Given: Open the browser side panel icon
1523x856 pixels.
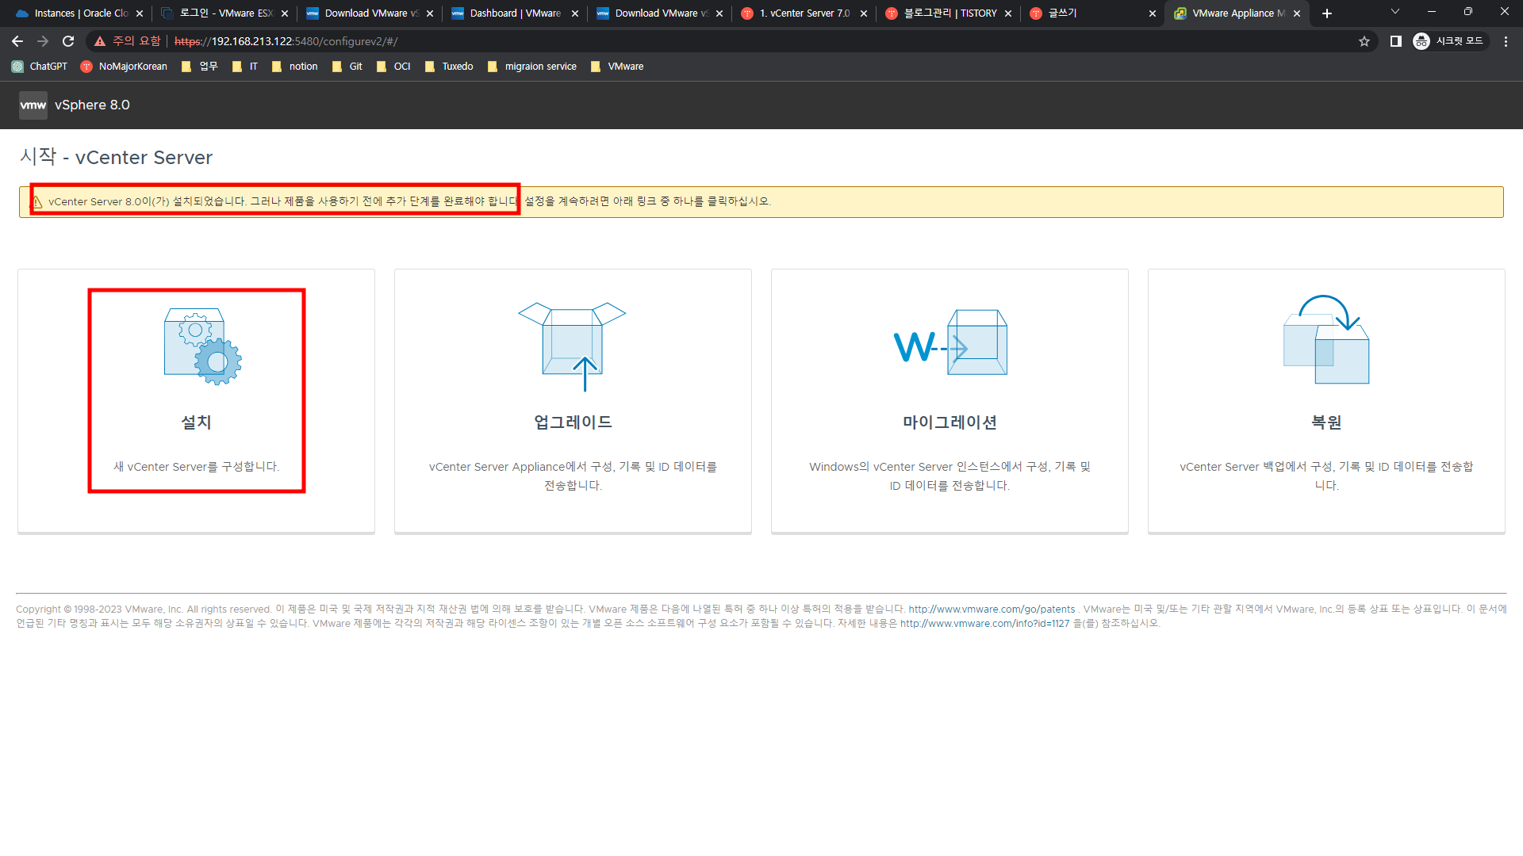Looking at the screenshot, I should pyautogui.click(x=1396, y=41).
